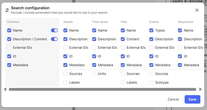Uncheck Files Content checkbox

[123, 39]
